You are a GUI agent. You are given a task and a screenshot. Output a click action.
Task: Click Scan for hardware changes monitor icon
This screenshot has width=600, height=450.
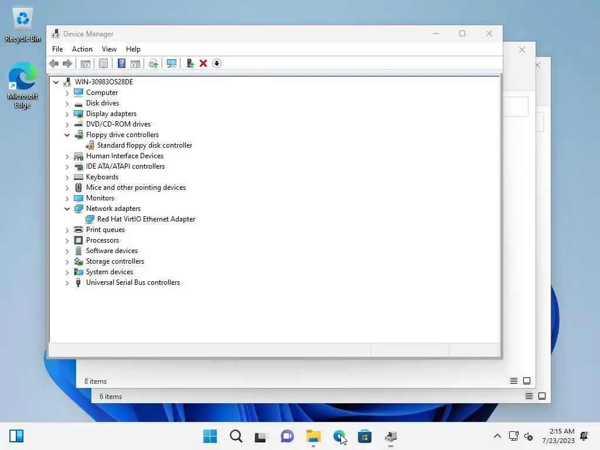[x=172, y=63]
